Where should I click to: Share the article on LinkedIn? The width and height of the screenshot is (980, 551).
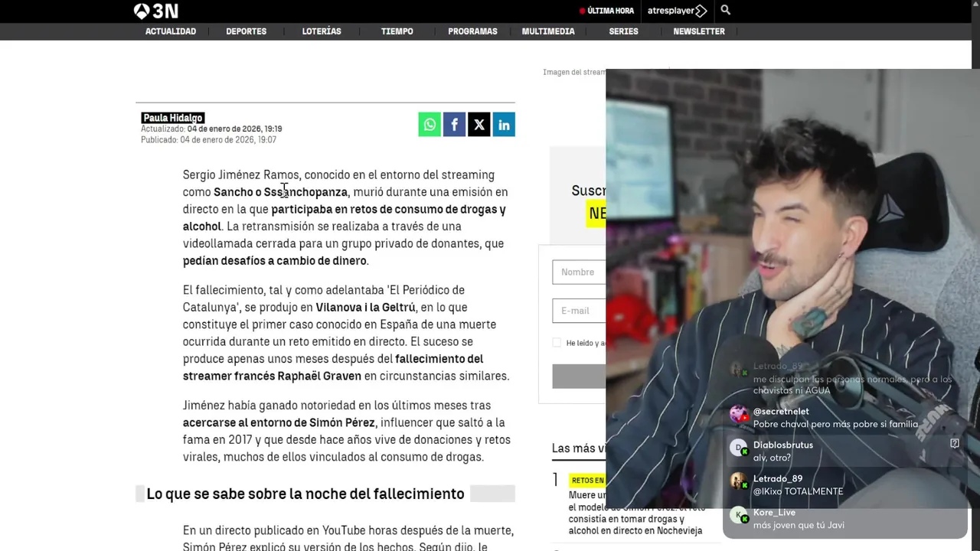pyautogui.click(x=503, y=125)
